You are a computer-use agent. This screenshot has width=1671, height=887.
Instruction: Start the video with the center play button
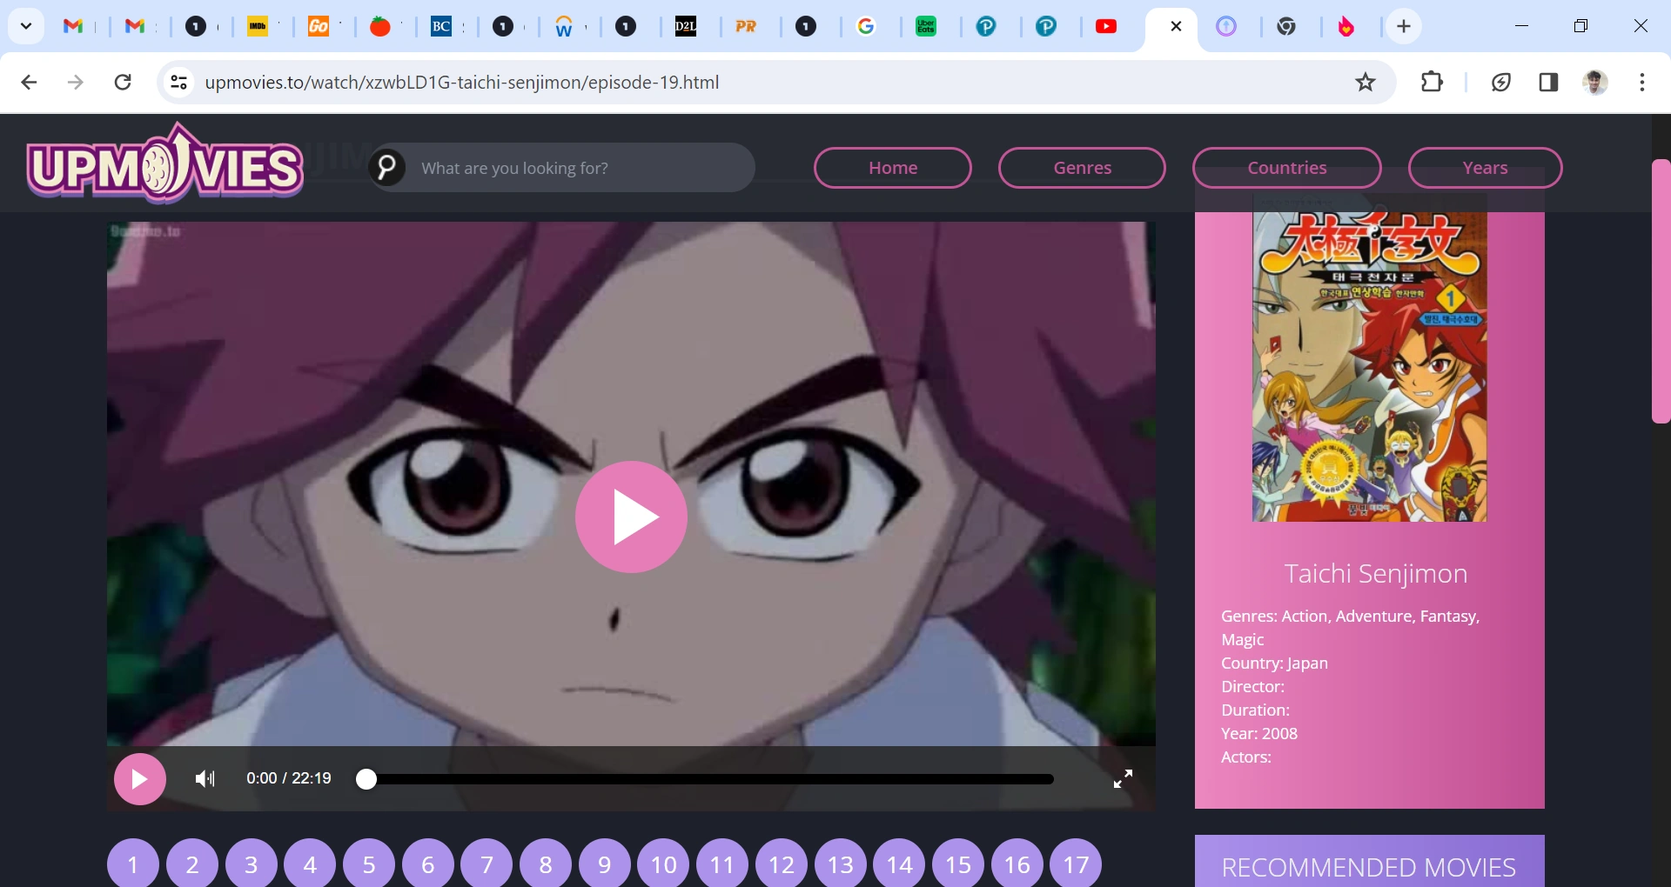pyautogui.click(x=631, y=517)
